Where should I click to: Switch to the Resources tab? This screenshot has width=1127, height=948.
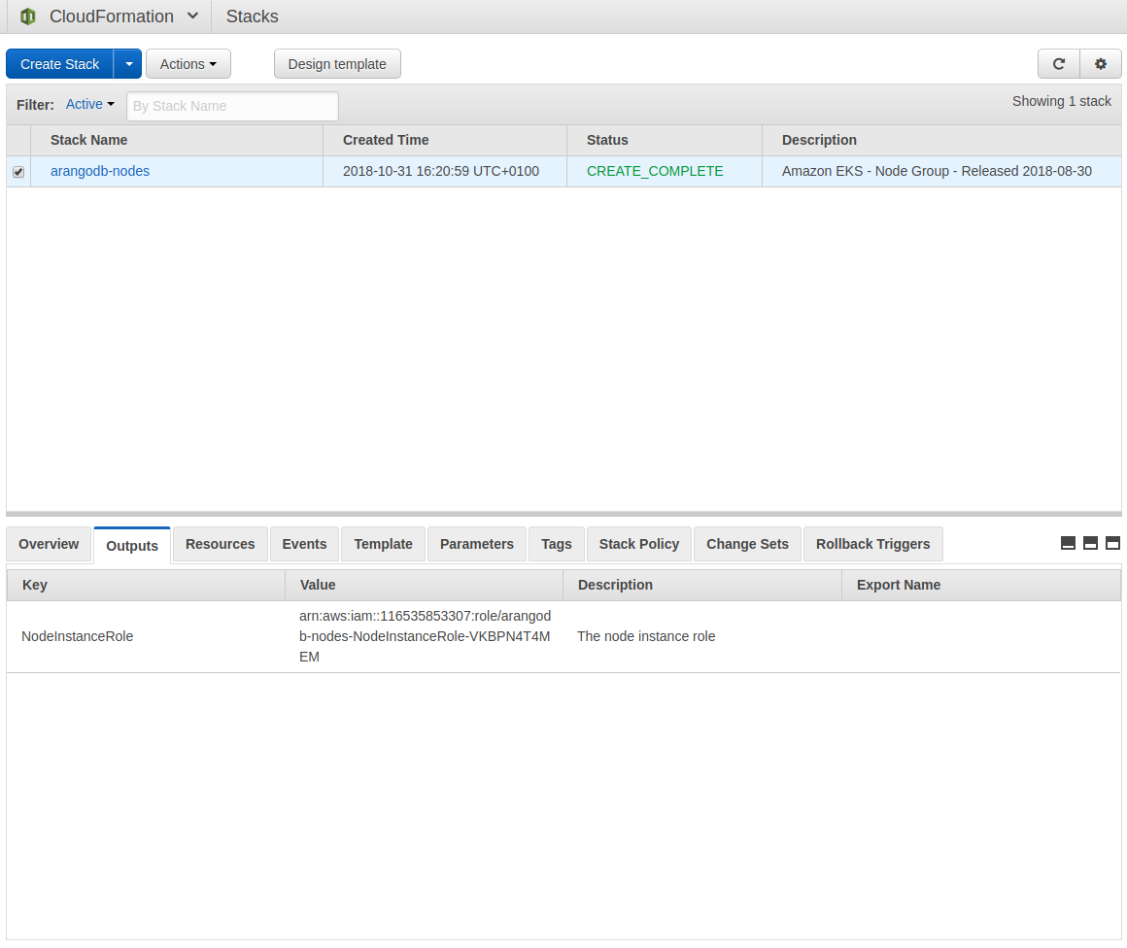tap(220, 544)
